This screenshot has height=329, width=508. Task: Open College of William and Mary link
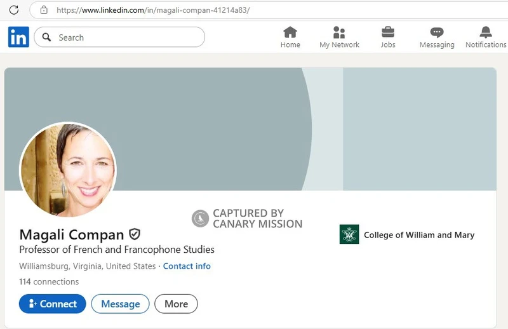click(419, 234)
